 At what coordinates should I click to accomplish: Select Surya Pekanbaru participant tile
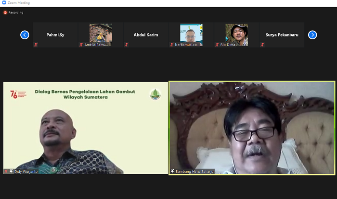(282, 35)
